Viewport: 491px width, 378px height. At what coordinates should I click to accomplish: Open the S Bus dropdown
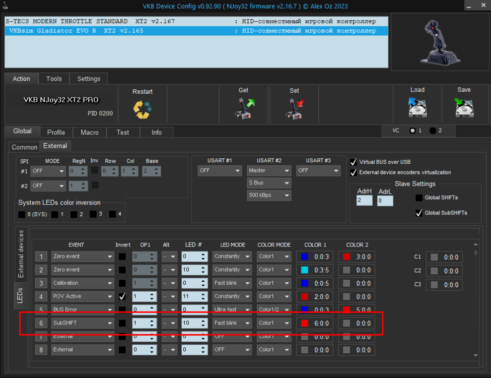(x=269, y=183)
